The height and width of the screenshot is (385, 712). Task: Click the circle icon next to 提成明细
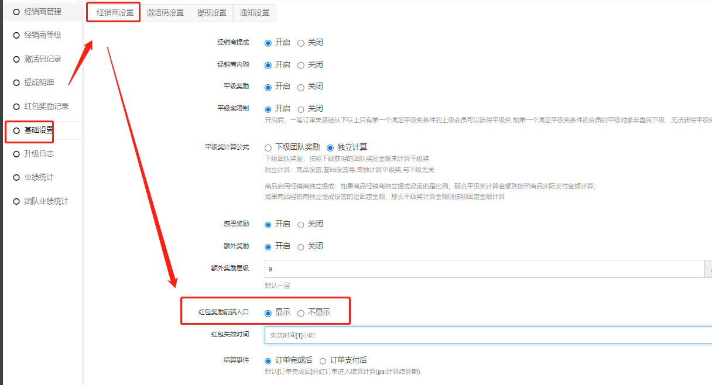[16, 82]
